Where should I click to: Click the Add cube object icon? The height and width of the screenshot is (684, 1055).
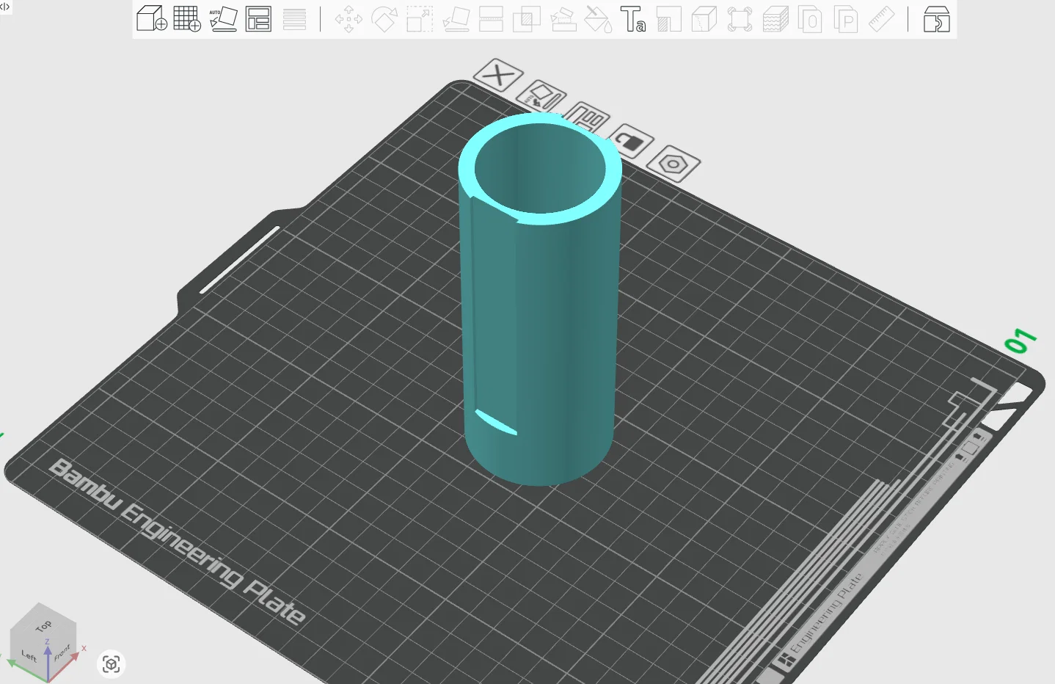pos(152,18)
